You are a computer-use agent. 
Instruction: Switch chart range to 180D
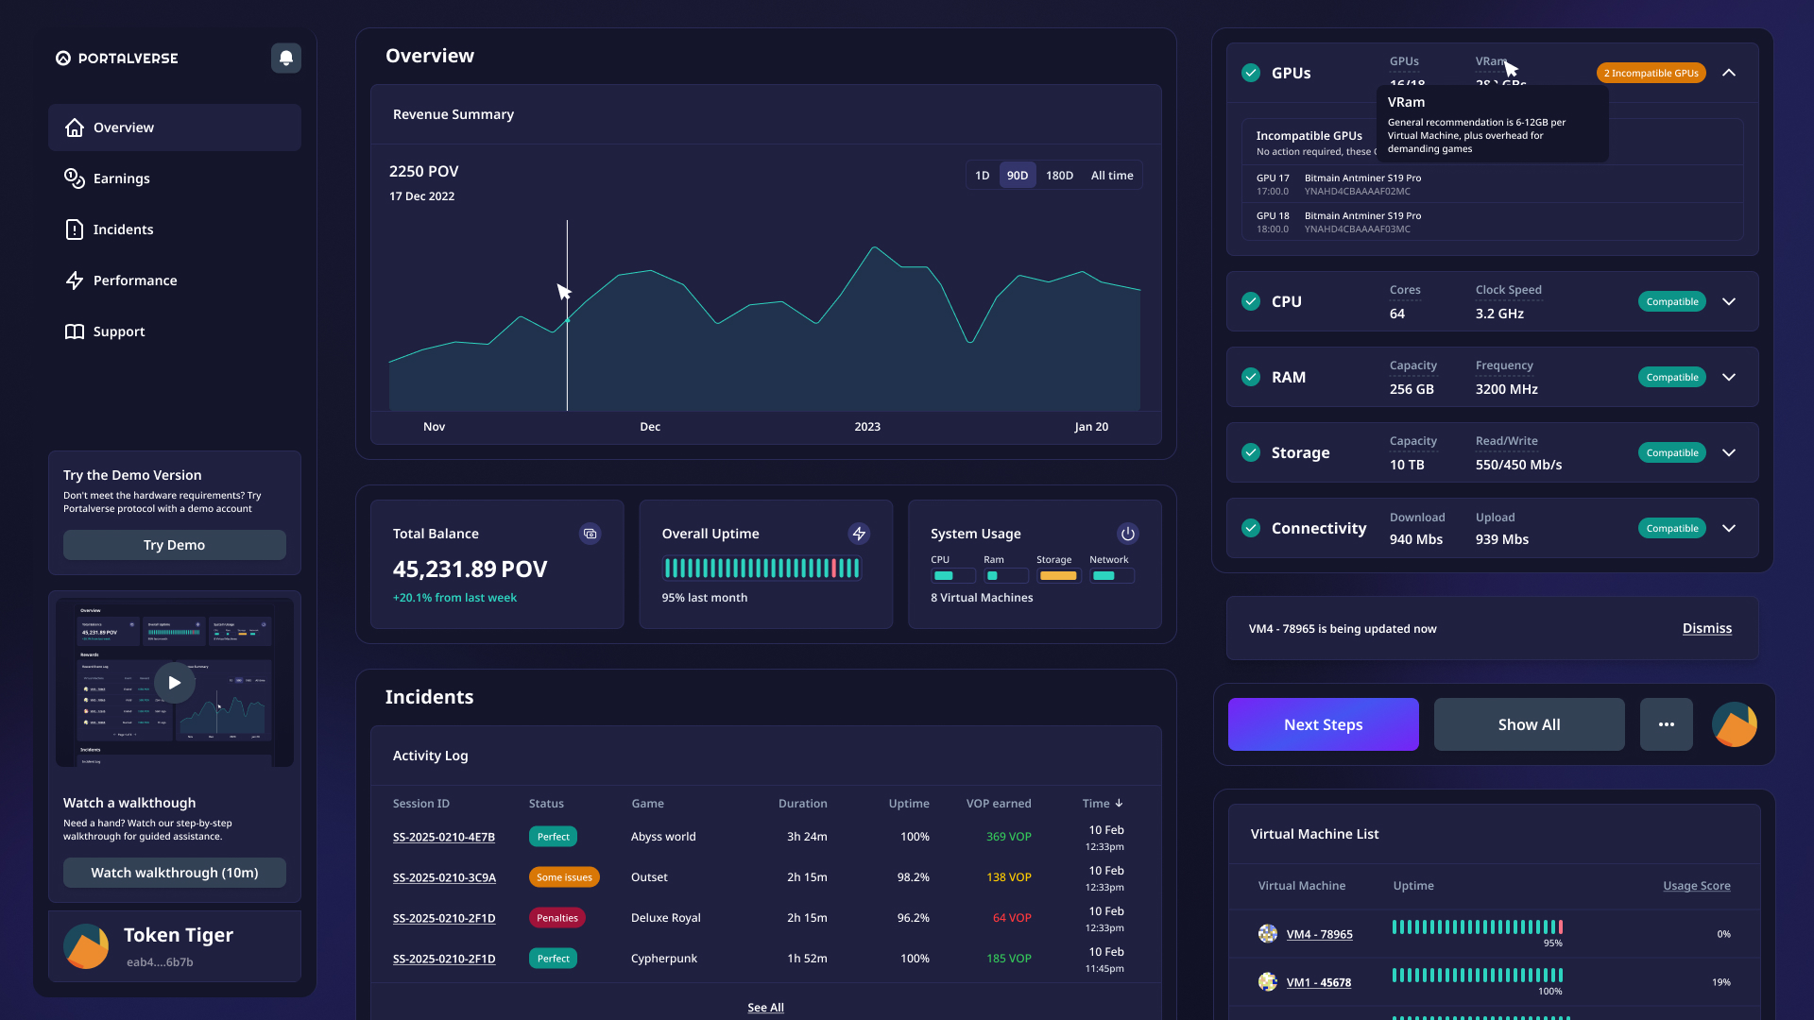pos(1059,176)
